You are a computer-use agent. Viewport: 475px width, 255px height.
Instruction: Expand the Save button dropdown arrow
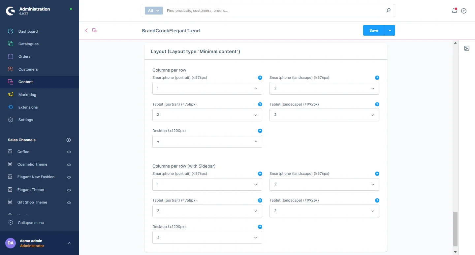click(390, 30)
